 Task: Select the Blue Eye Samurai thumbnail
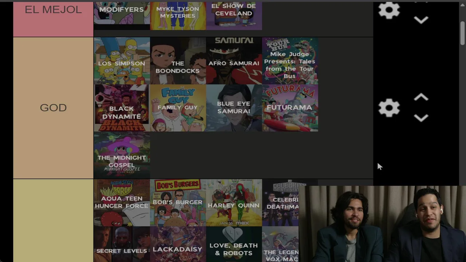pyautogui.click(x=234, y=108)
